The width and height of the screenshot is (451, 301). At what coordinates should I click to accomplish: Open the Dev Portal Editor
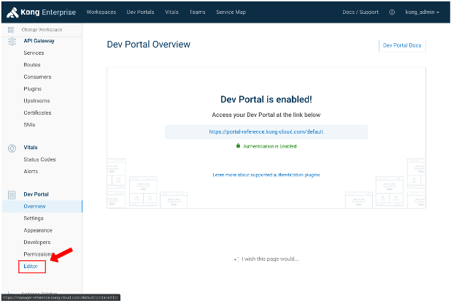pos(31,266)
